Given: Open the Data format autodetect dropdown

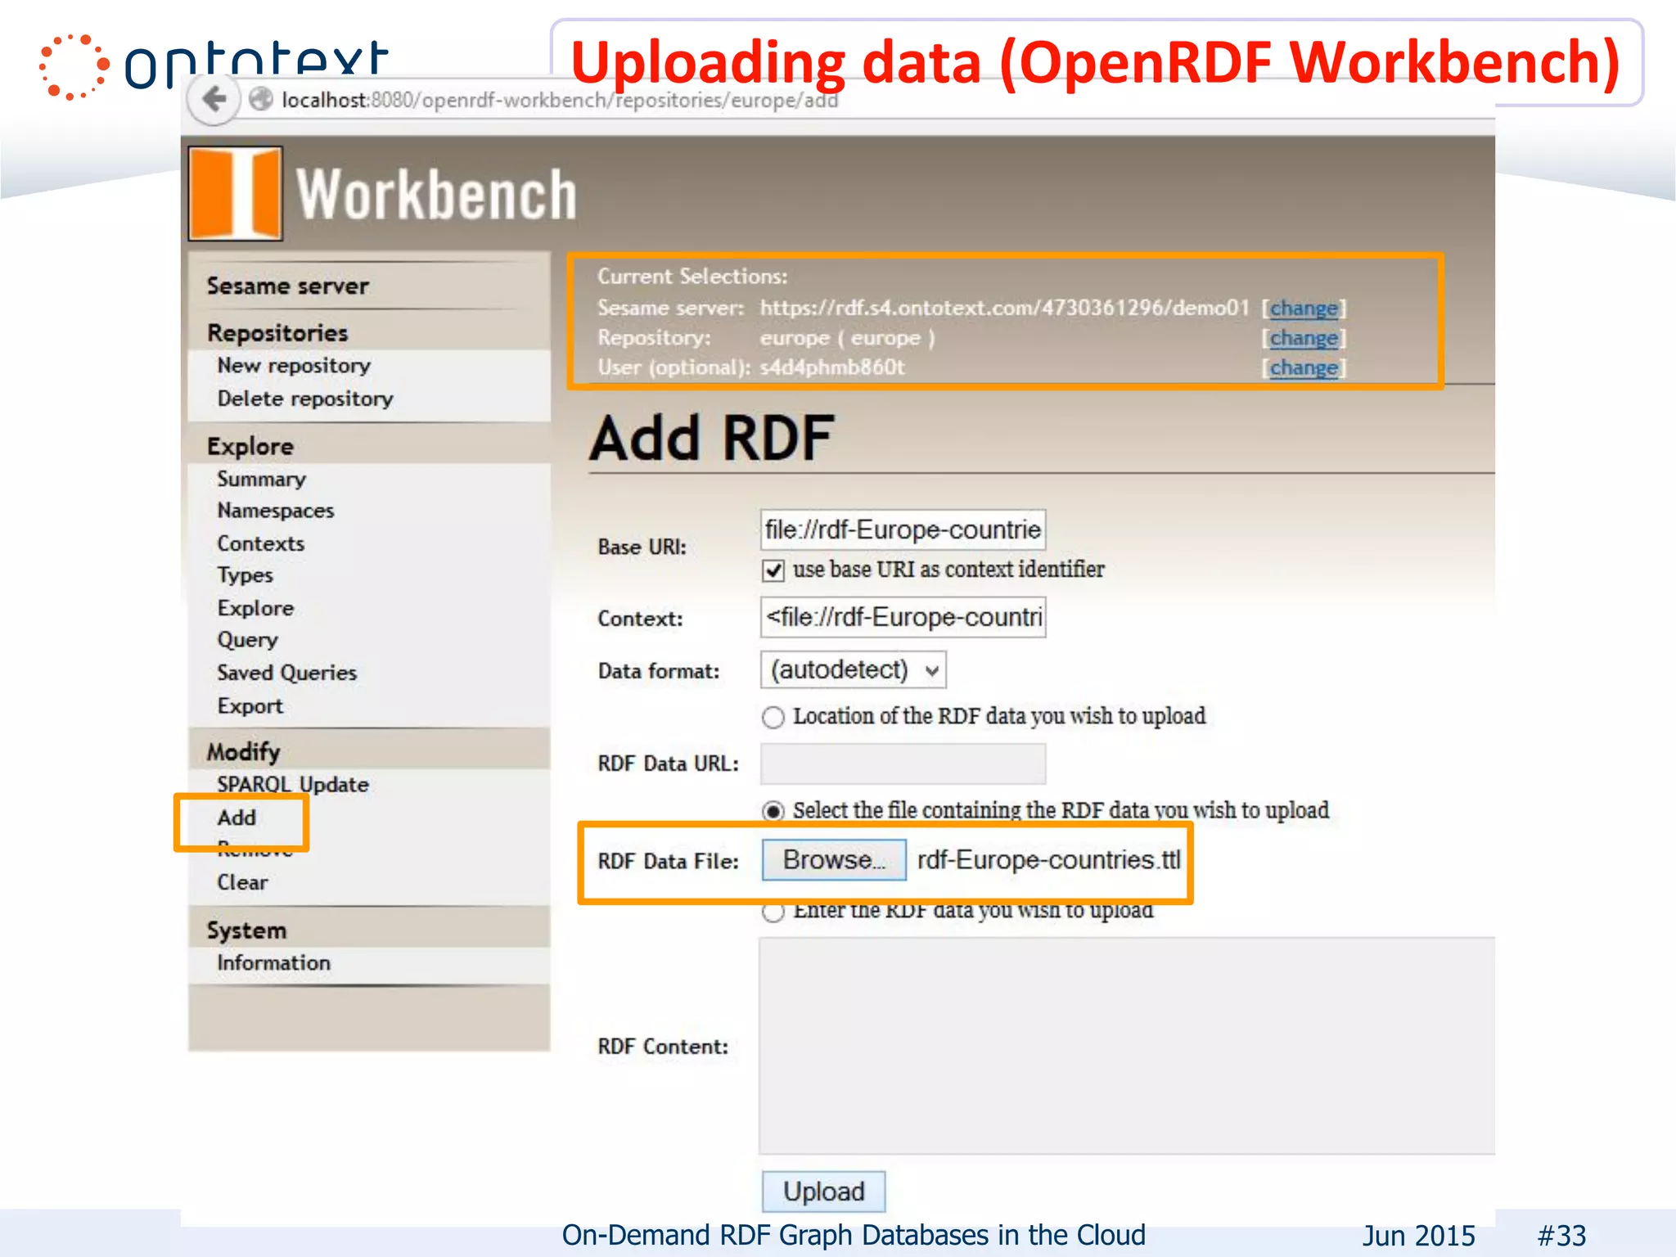Looking at the screenshot, I should (853, 670).
